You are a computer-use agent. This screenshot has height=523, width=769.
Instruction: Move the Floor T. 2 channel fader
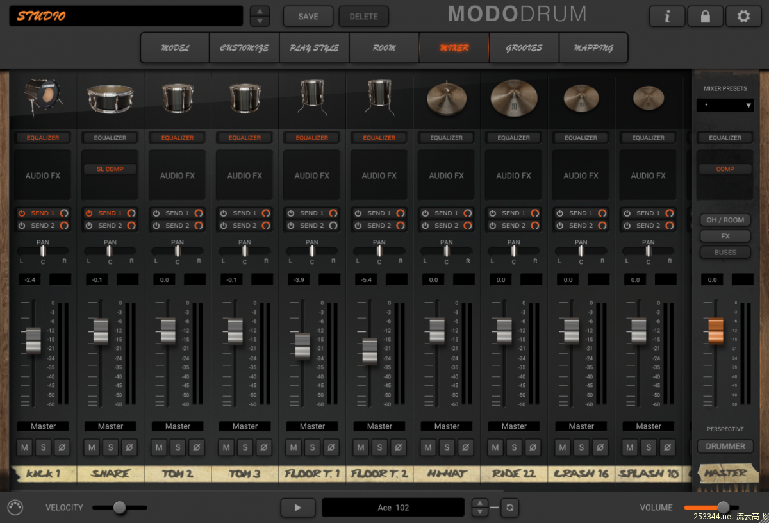(x=370, y=351)
